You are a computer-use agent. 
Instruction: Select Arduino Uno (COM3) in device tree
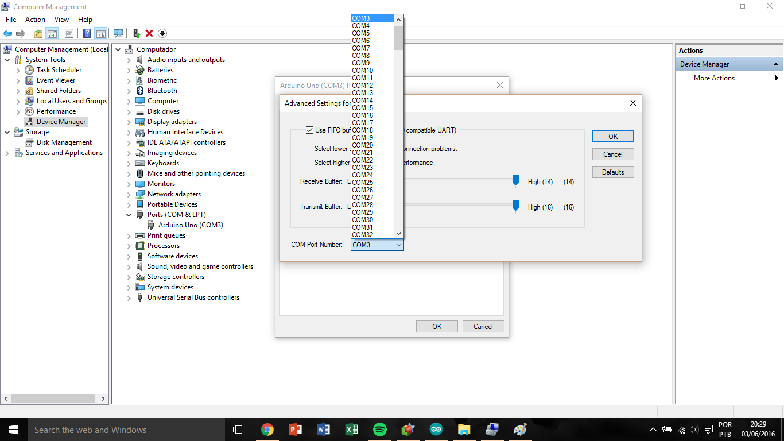pos(191,225)
